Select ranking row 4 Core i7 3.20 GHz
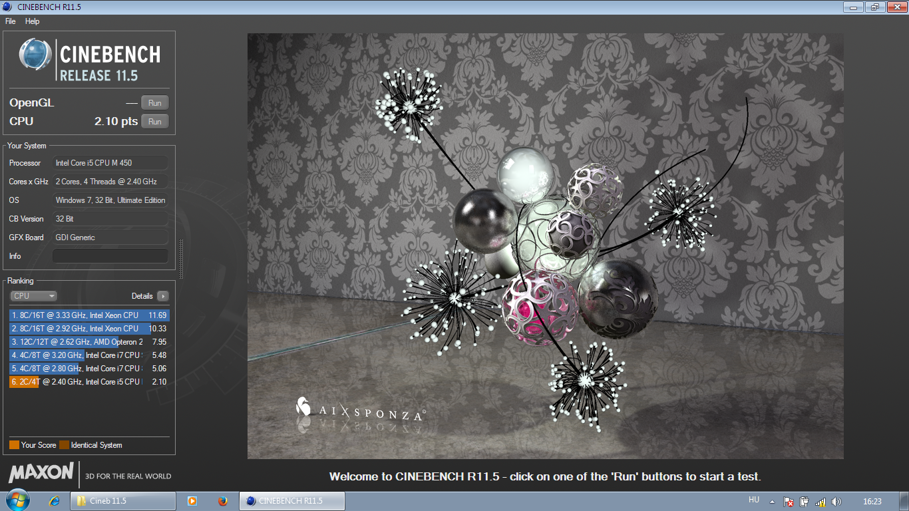Image resolution: width=909 pixels, height=511 pixels. click(x=89, y=355)
